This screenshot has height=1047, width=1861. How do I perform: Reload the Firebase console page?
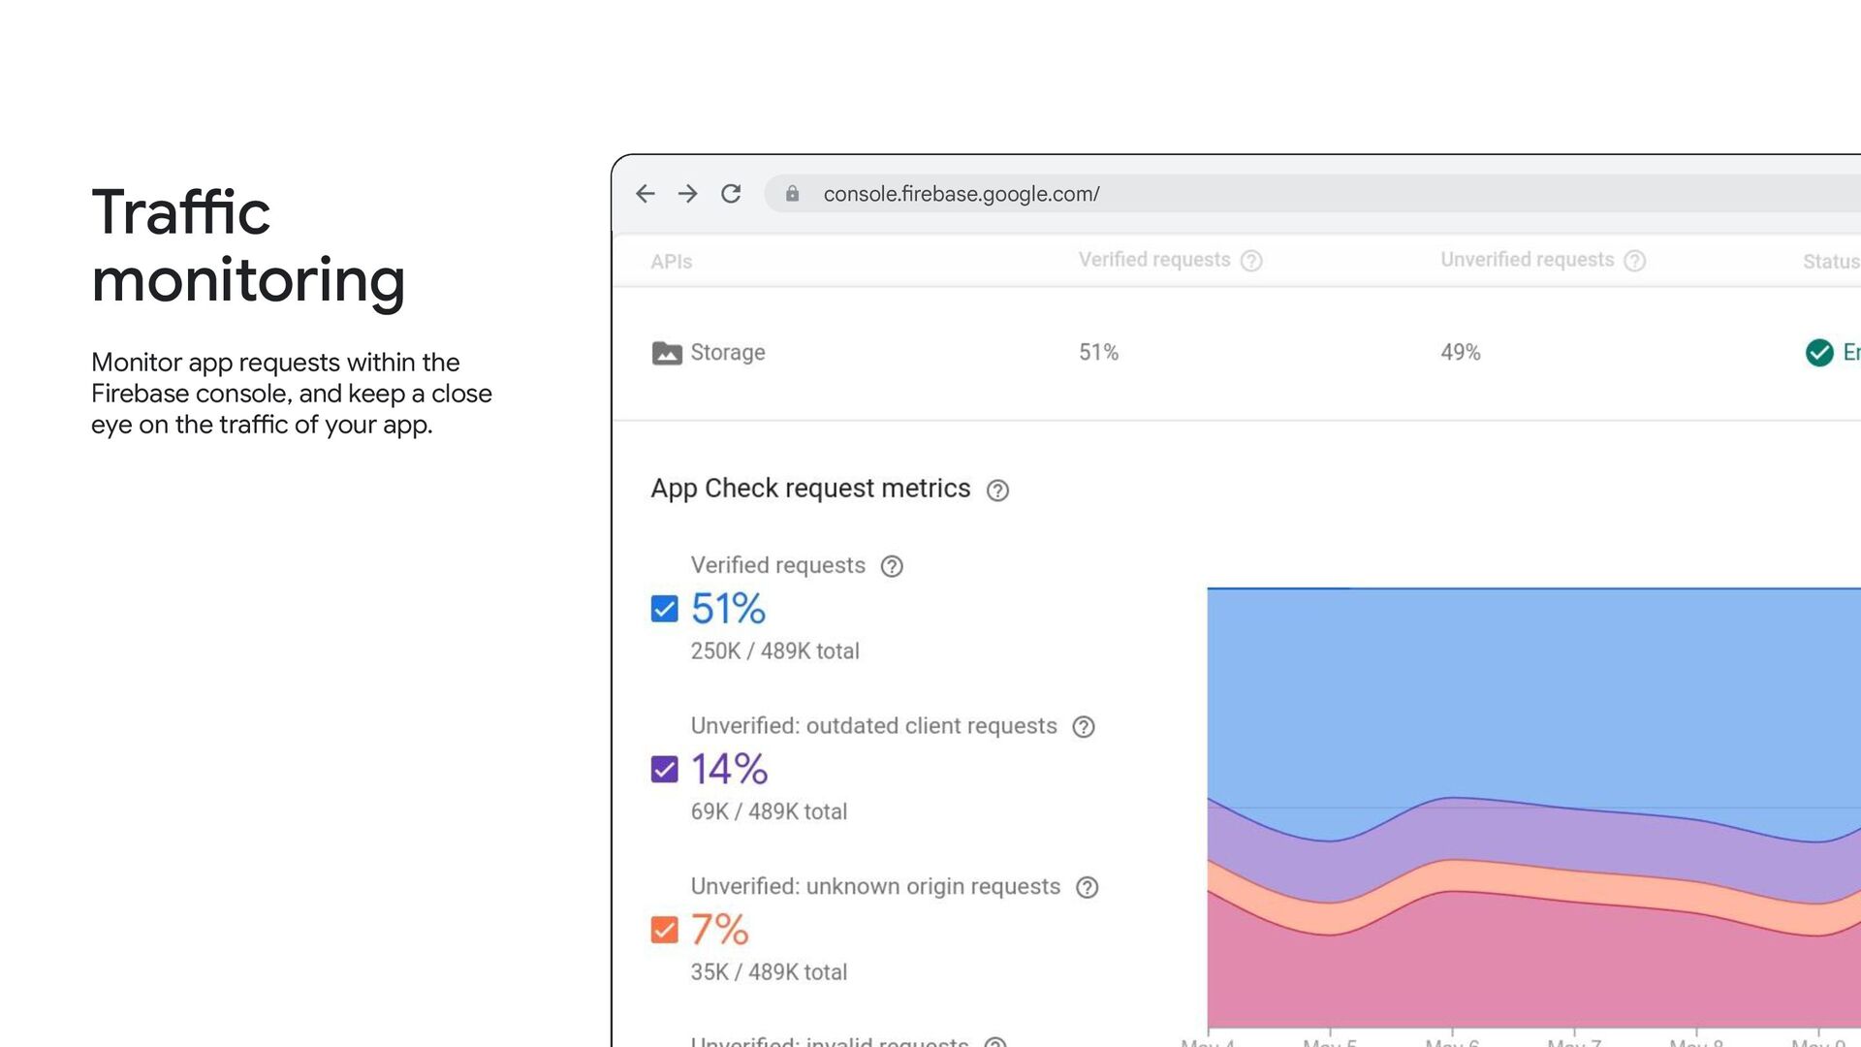coord(731,194)
